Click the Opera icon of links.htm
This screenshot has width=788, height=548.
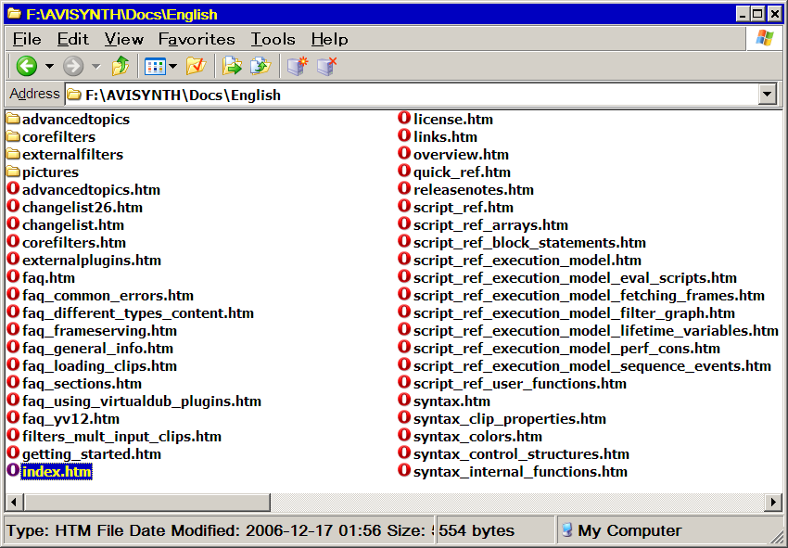(x=404, y=135)
